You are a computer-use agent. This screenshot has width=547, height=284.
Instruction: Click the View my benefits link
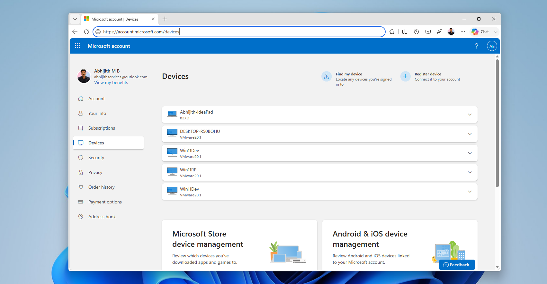click(x=111, y=82)
